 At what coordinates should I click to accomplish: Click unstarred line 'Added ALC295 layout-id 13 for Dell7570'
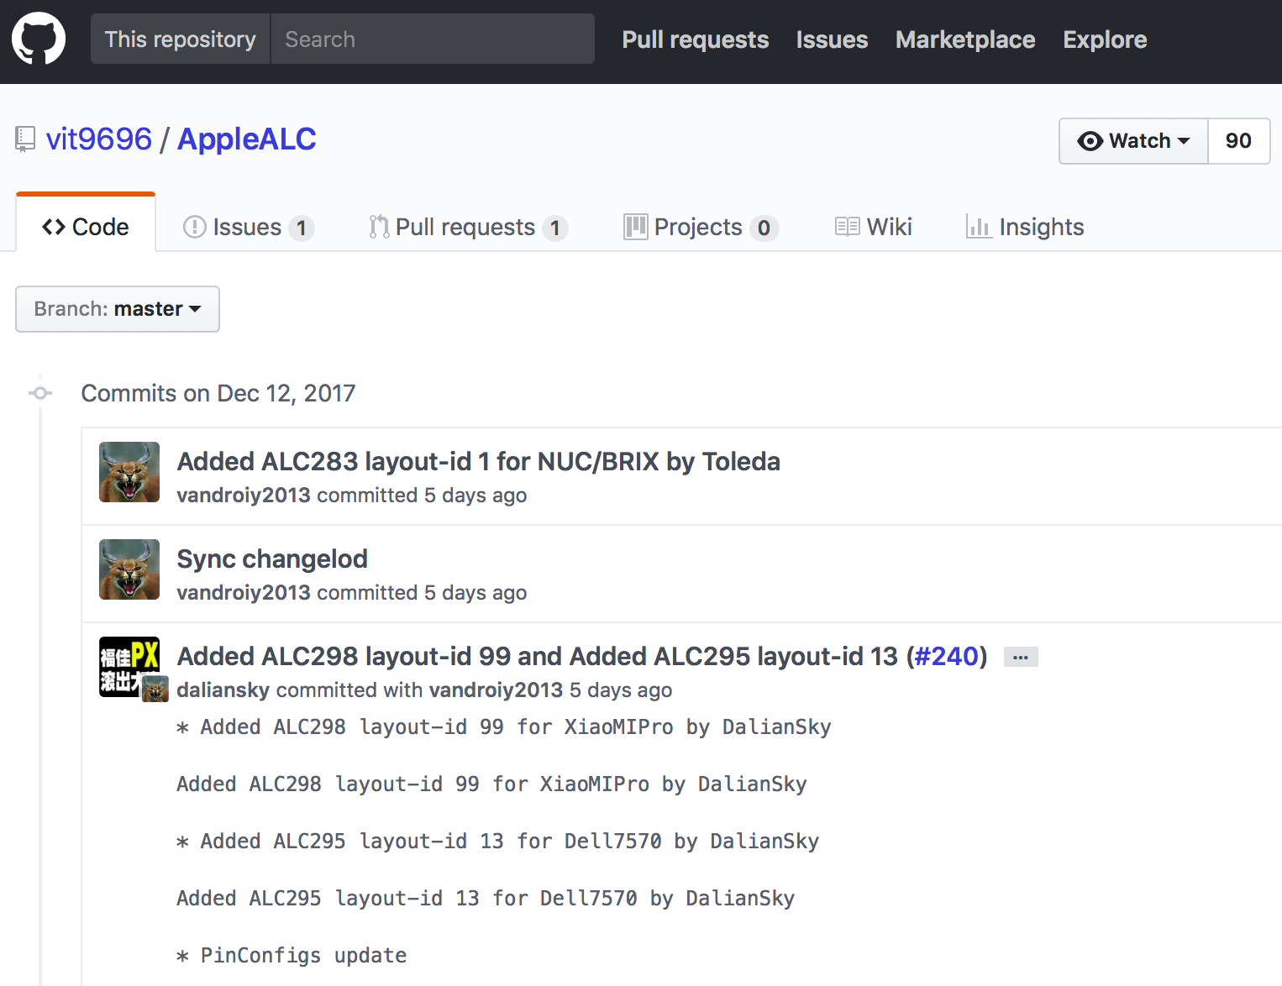pyautogui.click(x=486, y=899)
